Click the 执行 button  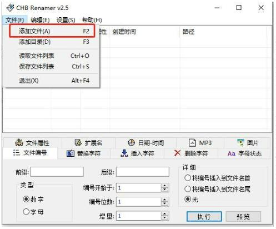204,216
